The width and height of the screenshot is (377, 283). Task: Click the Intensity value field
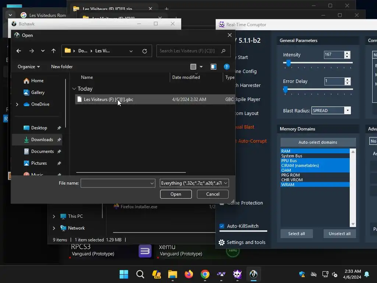pyautogui.click(x=334, y=55)
